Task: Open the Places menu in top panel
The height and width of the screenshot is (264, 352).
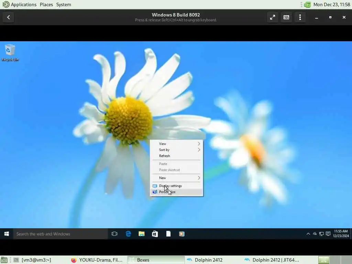Action: pos(46,4)
